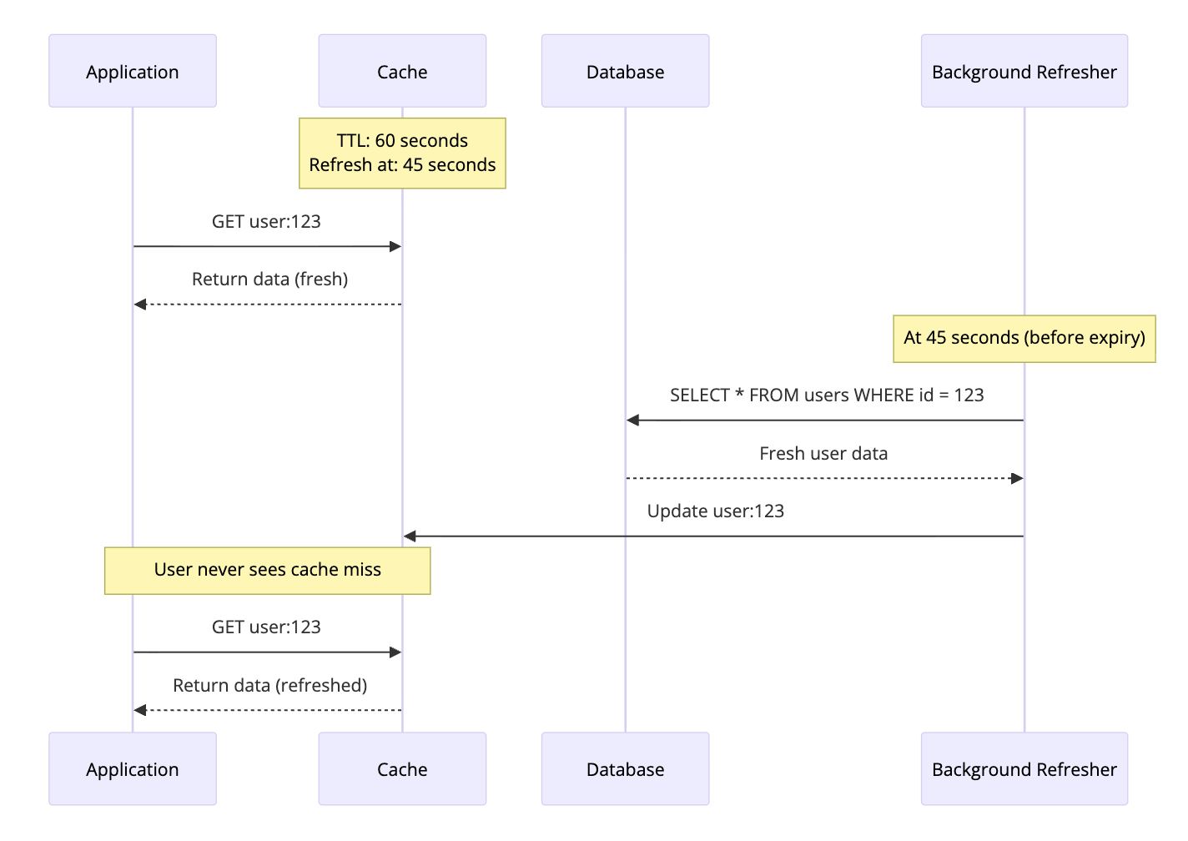Click the Cache participant box at top
Screen dimensions: 1188x841
click(x=401, y=71)
